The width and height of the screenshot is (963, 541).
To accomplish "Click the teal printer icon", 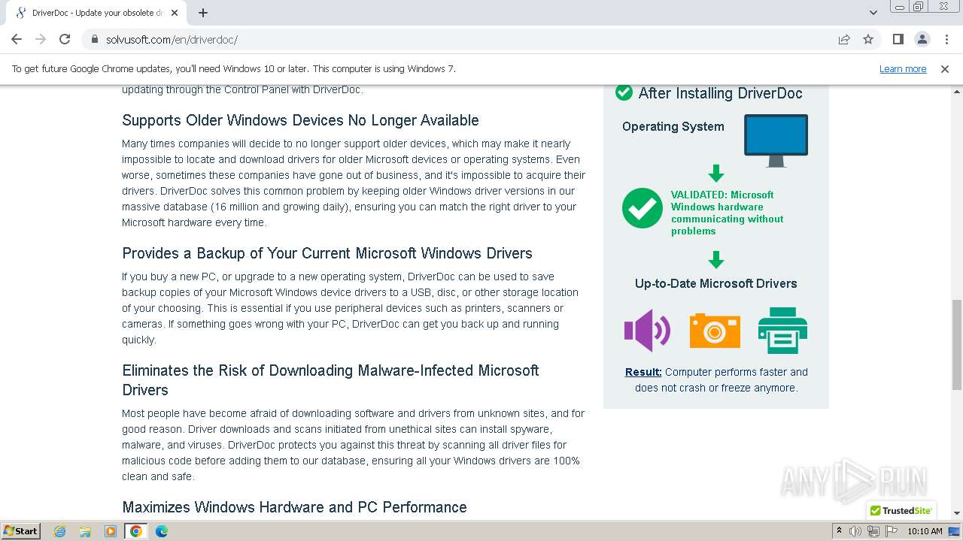I will pyautogui.click(x=782, y=330).
